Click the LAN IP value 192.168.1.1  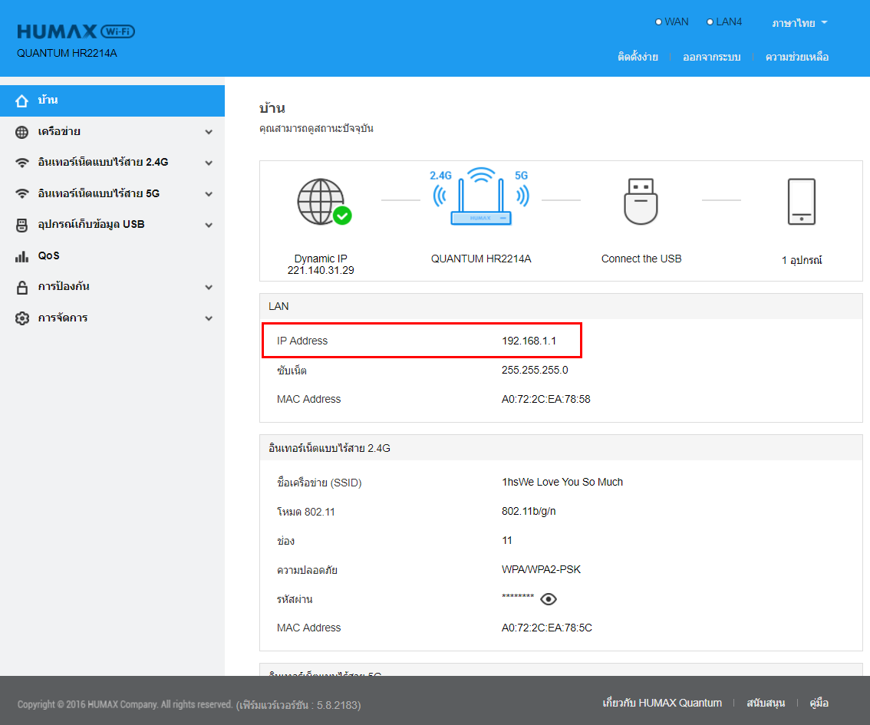529,341
